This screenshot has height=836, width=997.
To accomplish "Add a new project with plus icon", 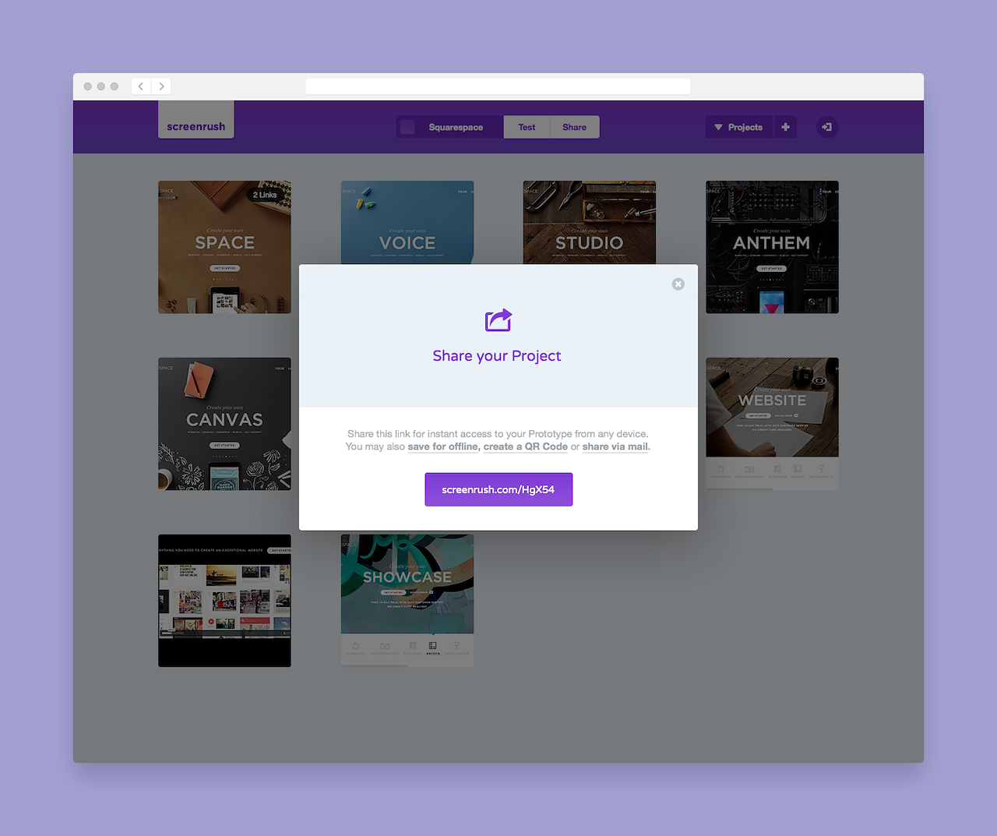I will [785, 127].
